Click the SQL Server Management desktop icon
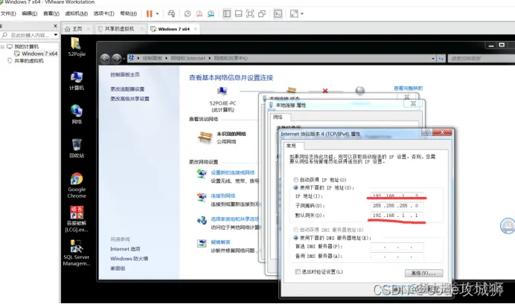The height and width of the screenshot is (304, 515). [77, 253]
